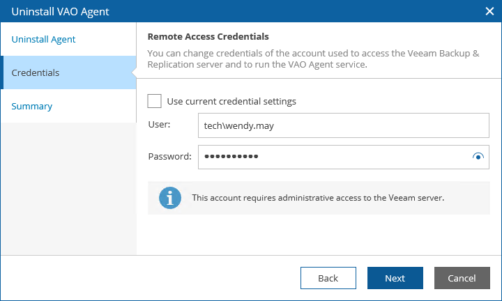This screenshot has height=301, width=502.
Task: Click the Remote Access Credentials heading
Action: pyautogui.click(x=208, y=36)
